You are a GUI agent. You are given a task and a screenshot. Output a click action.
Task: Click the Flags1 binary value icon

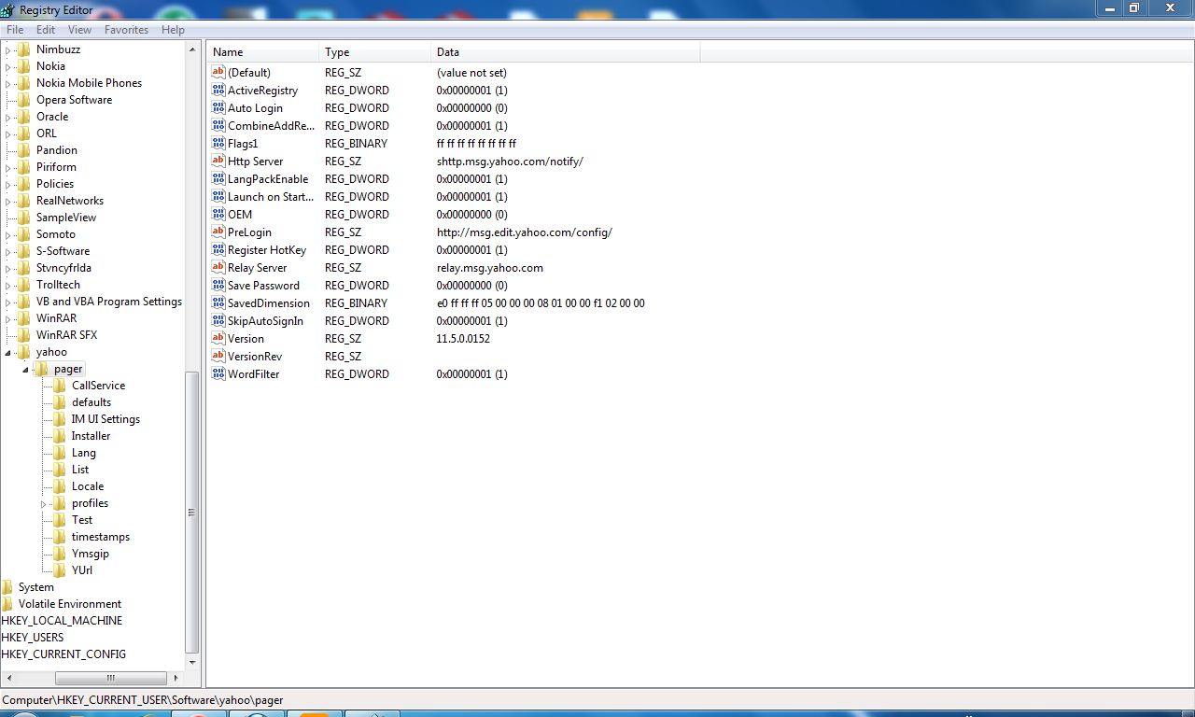point(218,144)
